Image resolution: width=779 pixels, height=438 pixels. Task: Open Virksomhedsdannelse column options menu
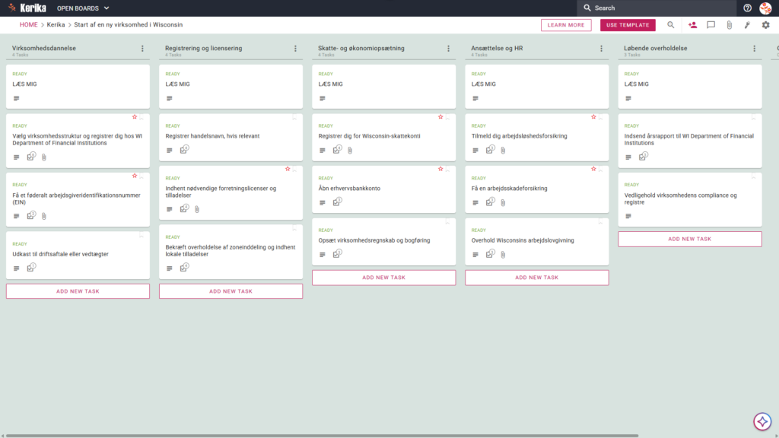[142, 49]
